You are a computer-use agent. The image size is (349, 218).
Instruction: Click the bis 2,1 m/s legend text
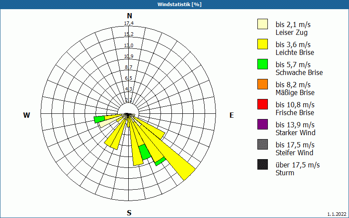293,24
